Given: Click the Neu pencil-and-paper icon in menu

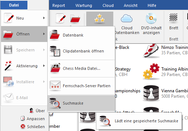Looking at the screenshot, I should point(9,18).
